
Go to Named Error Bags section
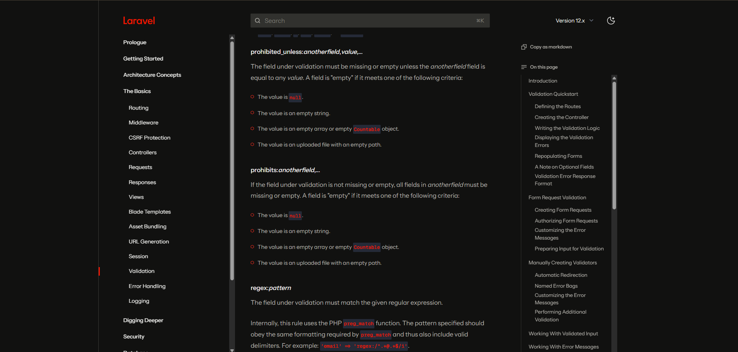pos(556,286)
